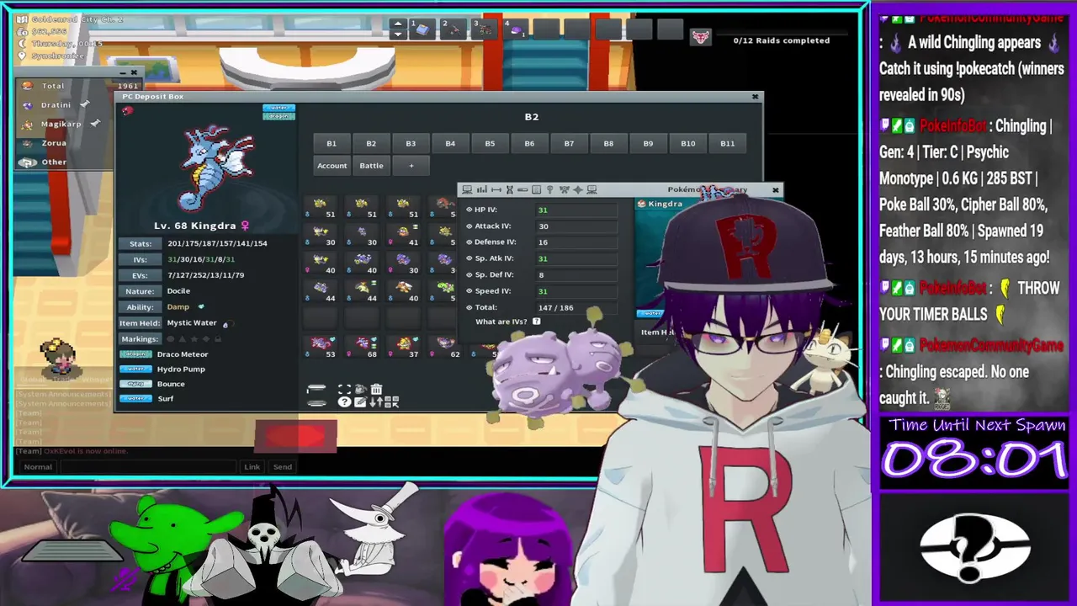The image size is (1077, 606).
Task: Toggle the star marking
Action: 194,339
